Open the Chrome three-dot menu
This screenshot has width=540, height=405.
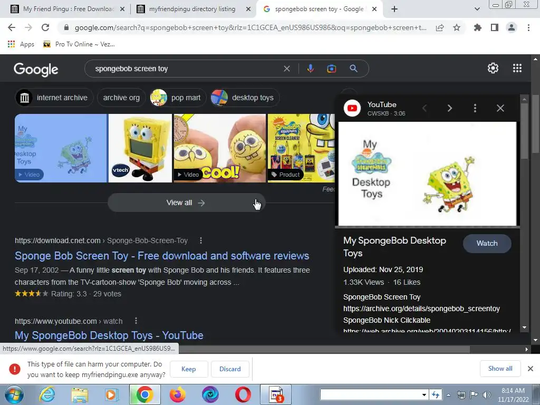pyautogui.click(x=528, y=27)
